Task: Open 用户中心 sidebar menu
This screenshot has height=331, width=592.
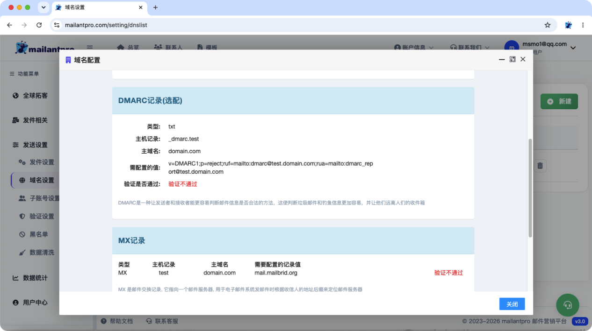Action: click(x=35, y=303)
